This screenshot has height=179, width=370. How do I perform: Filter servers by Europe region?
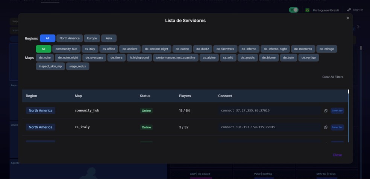click(x=92, y=38)
